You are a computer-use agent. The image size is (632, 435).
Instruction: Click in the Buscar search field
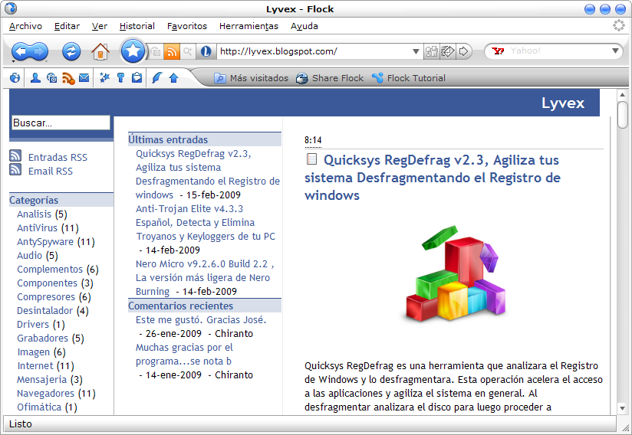coord(61,123)
